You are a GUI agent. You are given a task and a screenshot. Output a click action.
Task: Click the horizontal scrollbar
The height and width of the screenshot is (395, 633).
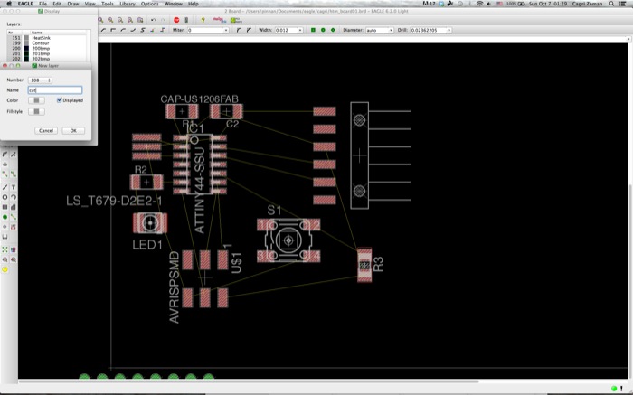(249, 381)
